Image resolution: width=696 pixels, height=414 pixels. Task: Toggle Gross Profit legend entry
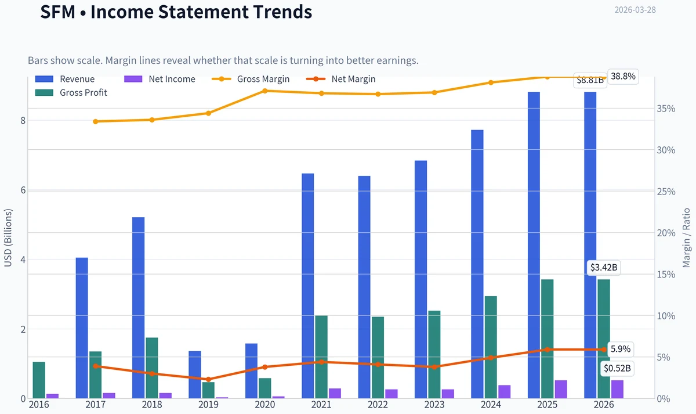click(71, 92)
